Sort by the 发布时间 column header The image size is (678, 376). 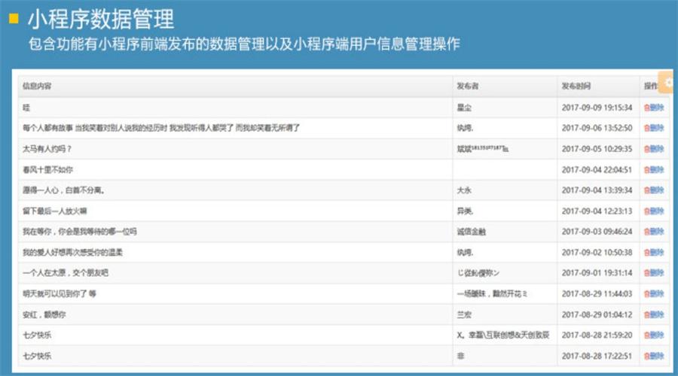tap(576, 86)
